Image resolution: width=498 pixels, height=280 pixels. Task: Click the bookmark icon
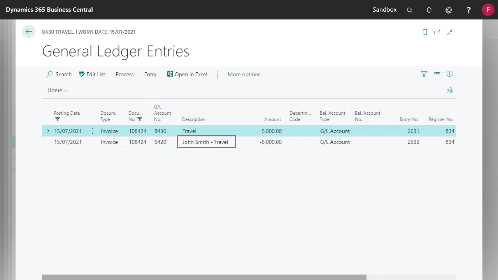tap(424, 32)
